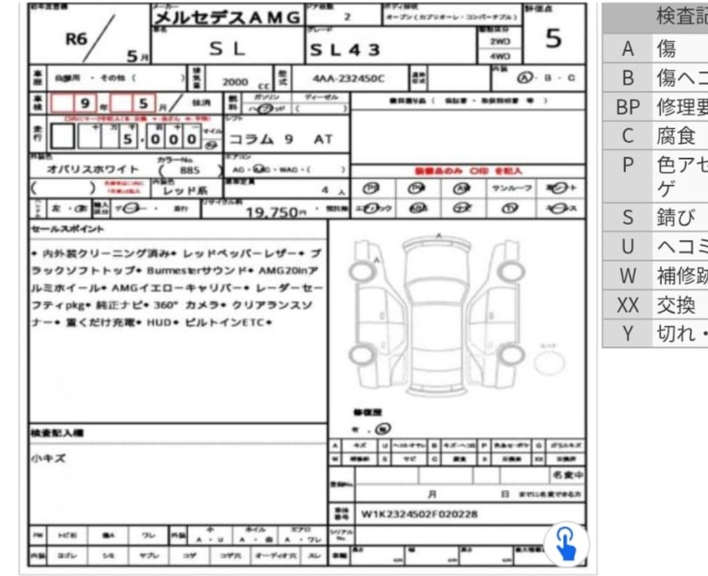Image resolution: width=708 pixels, height=576 pixels.
Task: Select the inspector note 小キズ
Action: coord(48,459)
